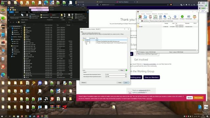Click the Brave shield icon in address bar
The height and width of the screenshot is (118, 210).
pyautogui.click(x=171, y=5)
